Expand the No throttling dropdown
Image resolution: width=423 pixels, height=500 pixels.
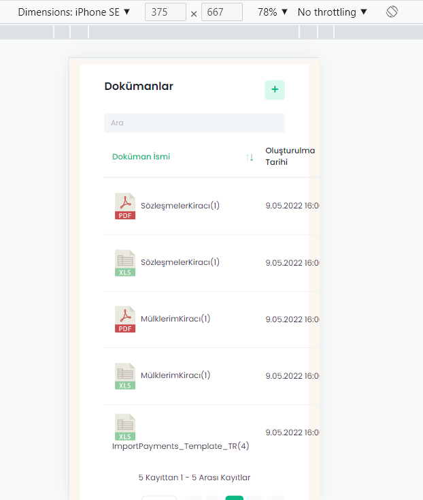[x=333, y=12]
